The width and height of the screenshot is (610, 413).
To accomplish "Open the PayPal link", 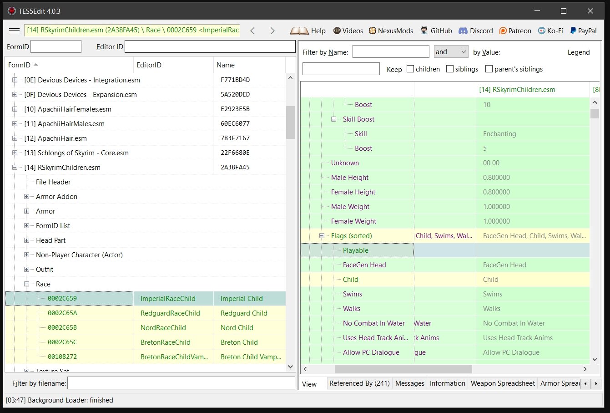I will [583, 31].
